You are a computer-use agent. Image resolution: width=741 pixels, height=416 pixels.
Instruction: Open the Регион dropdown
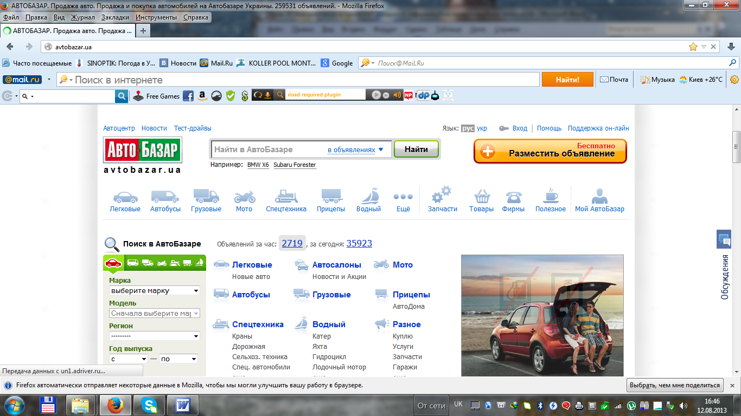[x=155, y=336]
